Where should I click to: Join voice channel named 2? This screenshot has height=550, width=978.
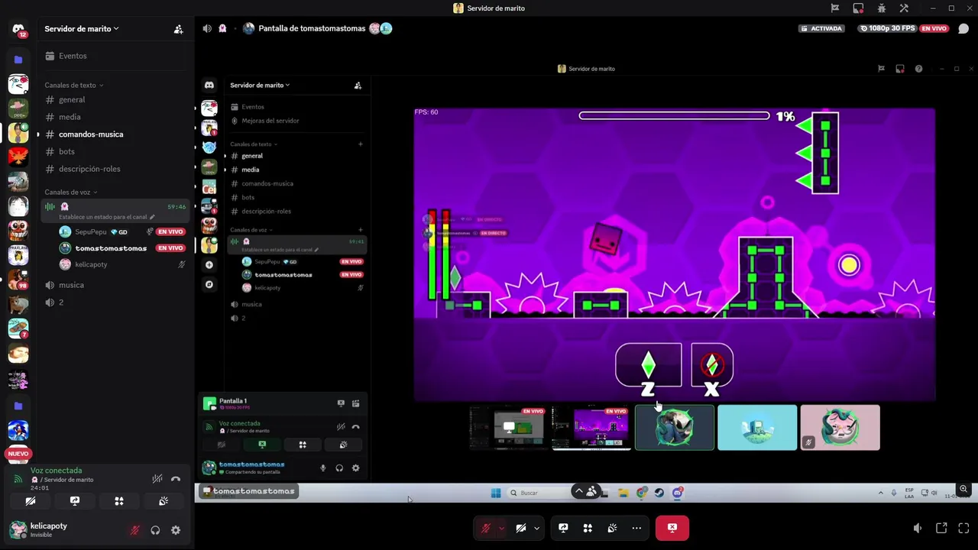pos(115,302)
